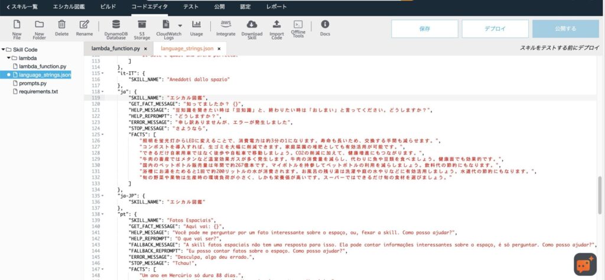The width and height of the screenshot is (605, 280).
Task: Open the Import Code tool
Action: click(x=277, y=25)
